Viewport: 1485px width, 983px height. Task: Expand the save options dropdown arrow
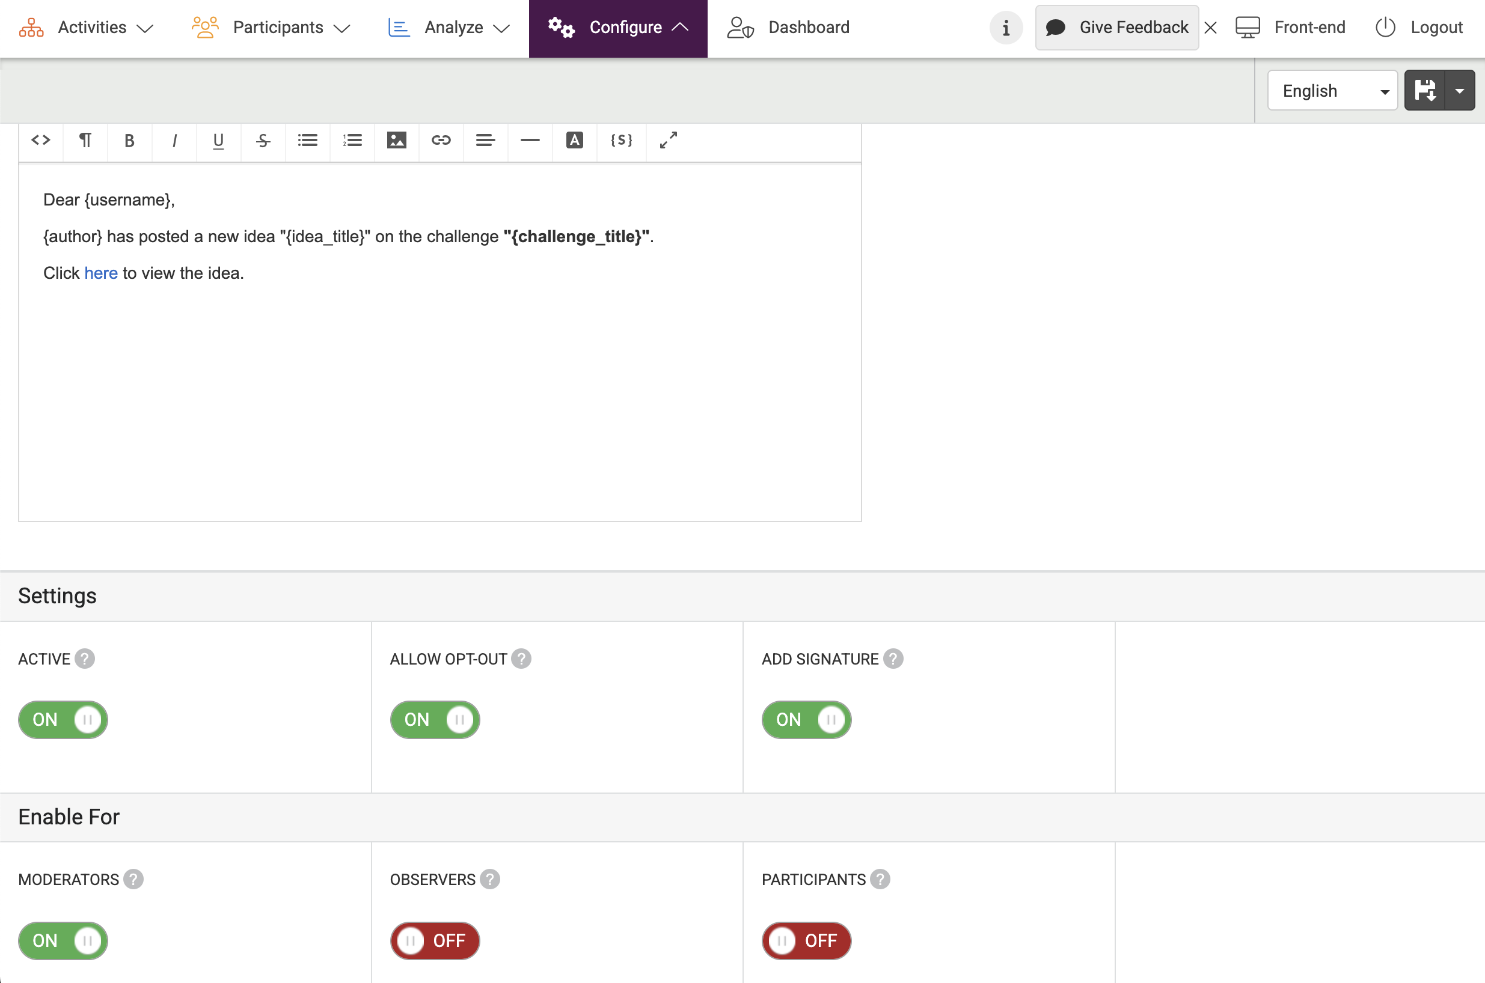click(x=1460, y=91)
